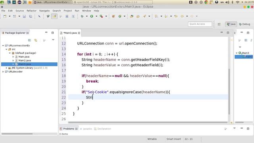Image resolution: width=254 pixels, height=143 pixels.
Task: Switch to the Javadoc tab
Action: click(x=86, y=129)
